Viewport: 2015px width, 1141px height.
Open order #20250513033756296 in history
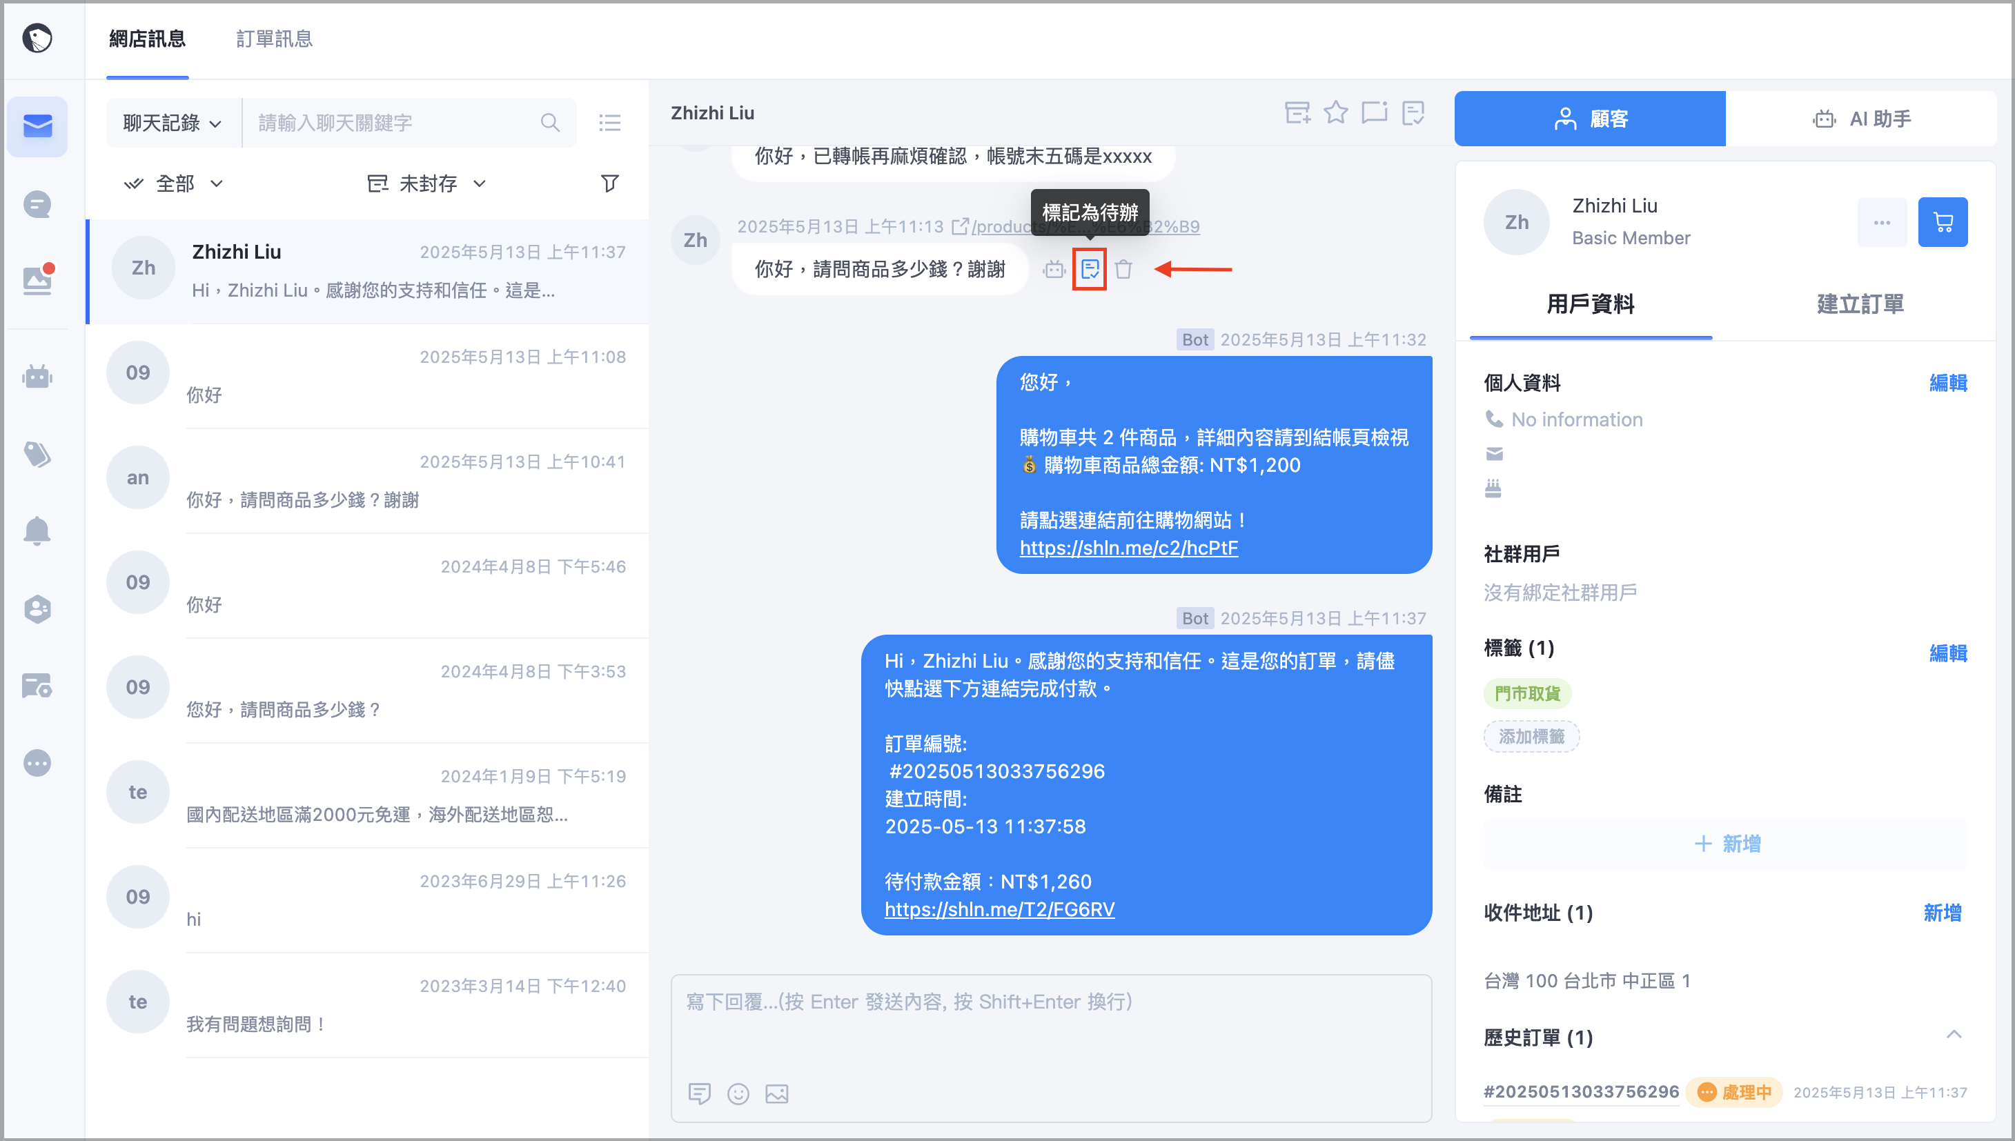1581,1091
